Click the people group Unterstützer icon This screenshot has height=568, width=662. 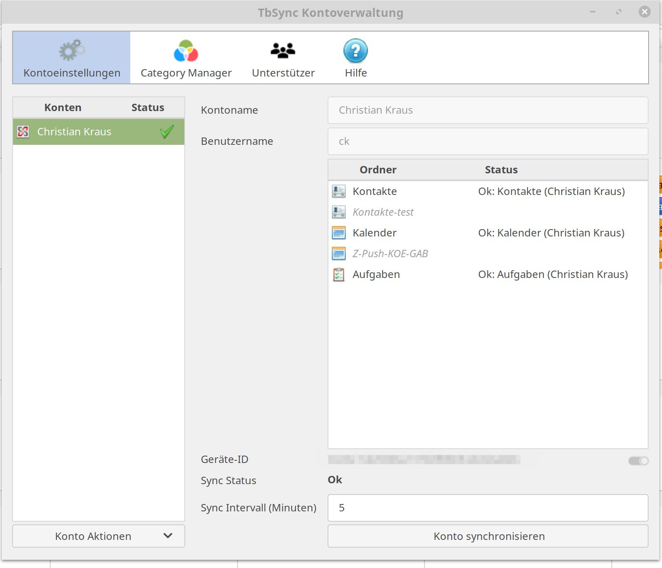point(283,51)
